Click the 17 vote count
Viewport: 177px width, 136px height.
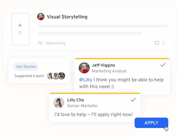point(20,33)
